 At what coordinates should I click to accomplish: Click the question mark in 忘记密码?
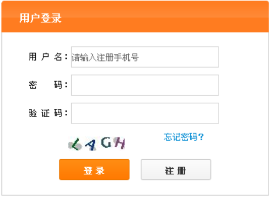[x=201, y=137]
